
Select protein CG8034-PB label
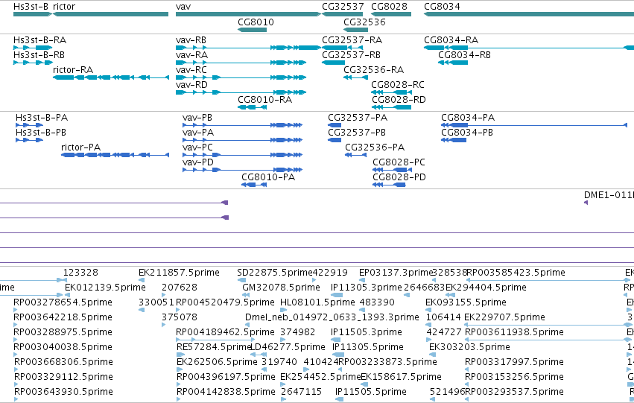tap(467, 133)
